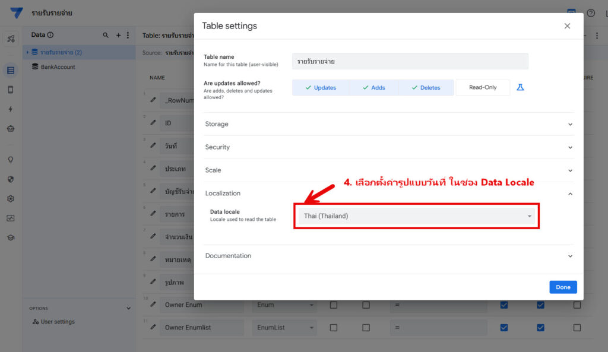
Task: Edit the _RowNumber column pencil icon
Action: click(153, 100)
